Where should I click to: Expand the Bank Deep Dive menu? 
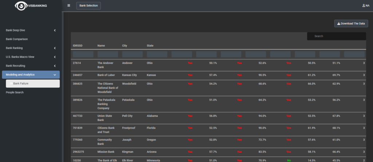point(55,30)
